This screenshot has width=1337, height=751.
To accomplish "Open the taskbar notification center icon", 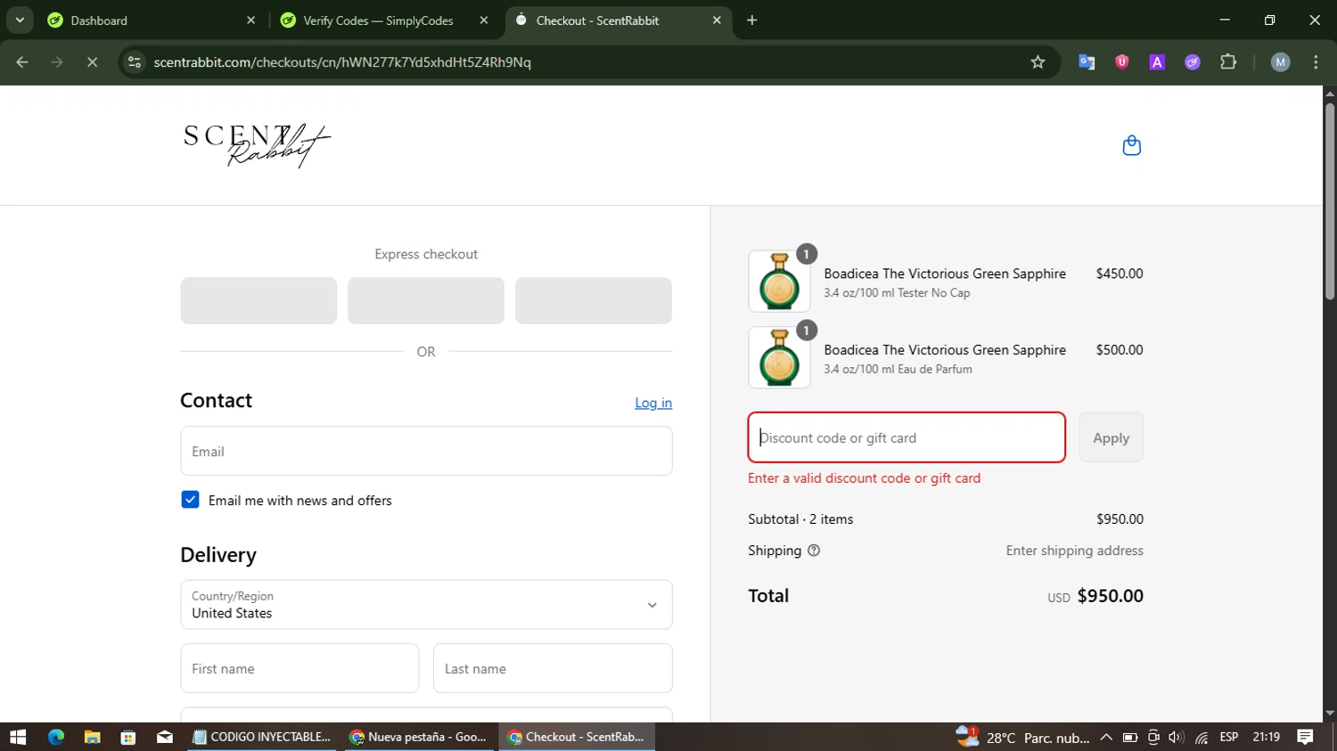I will 1305,737.
